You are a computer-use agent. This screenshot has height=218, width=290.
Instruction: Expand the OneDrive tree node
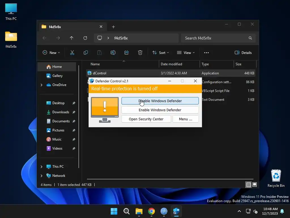[42, 85]
